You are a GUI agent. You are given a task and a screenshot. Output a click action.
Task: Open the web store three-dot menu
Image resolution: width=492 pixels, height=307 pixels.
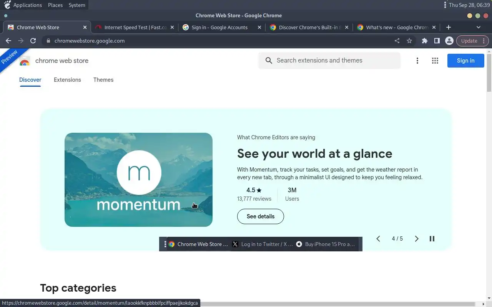tap(417, 61)
